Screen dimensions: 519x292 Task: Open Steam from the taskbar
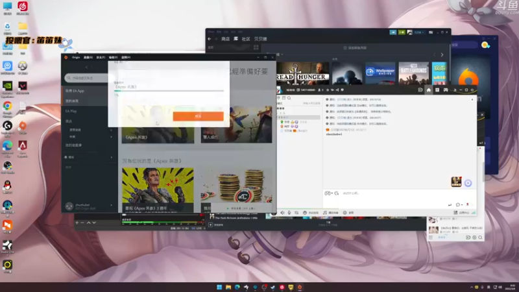coord(272,287)
